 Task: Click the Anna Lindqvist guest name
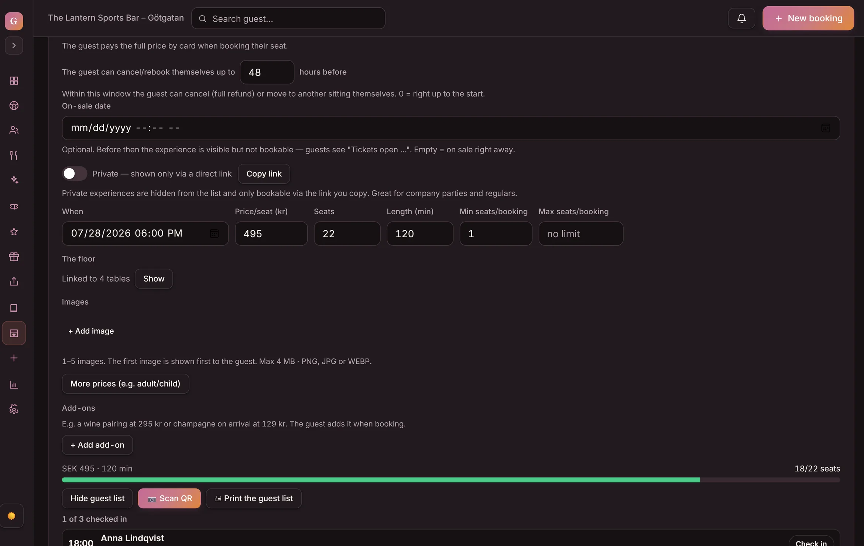(132, 538)
